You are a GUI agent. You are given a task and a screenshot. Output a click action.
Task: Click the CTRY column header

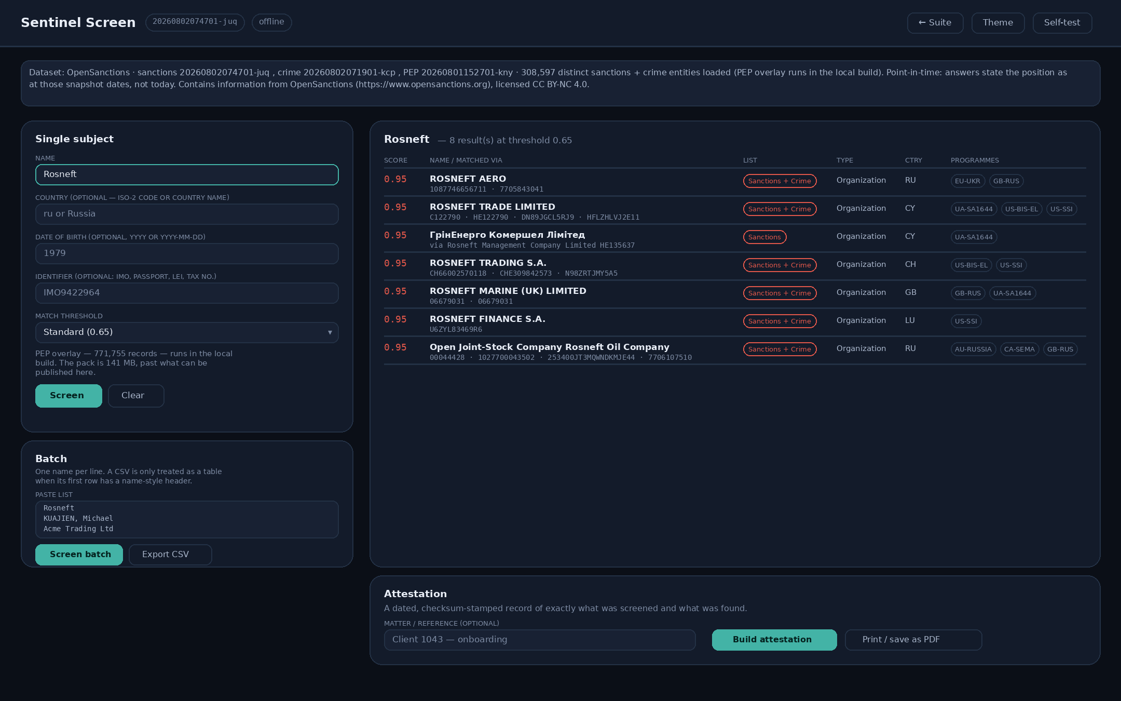[x=913, y=160]
